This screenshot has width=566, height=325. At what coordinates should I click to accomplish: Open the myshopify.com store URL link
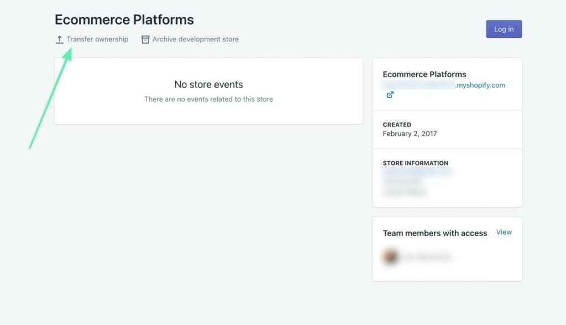[x=444, y=85]
